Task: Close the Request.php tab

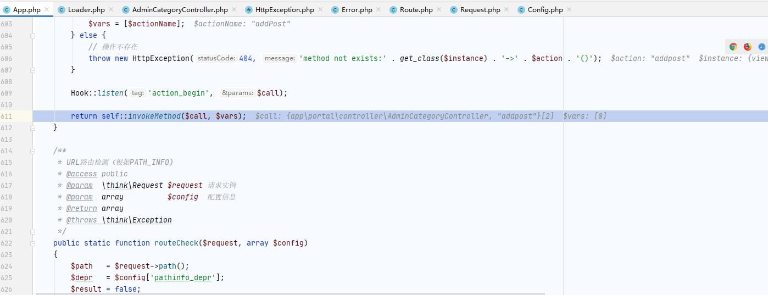Action: (x=507, y=10)
